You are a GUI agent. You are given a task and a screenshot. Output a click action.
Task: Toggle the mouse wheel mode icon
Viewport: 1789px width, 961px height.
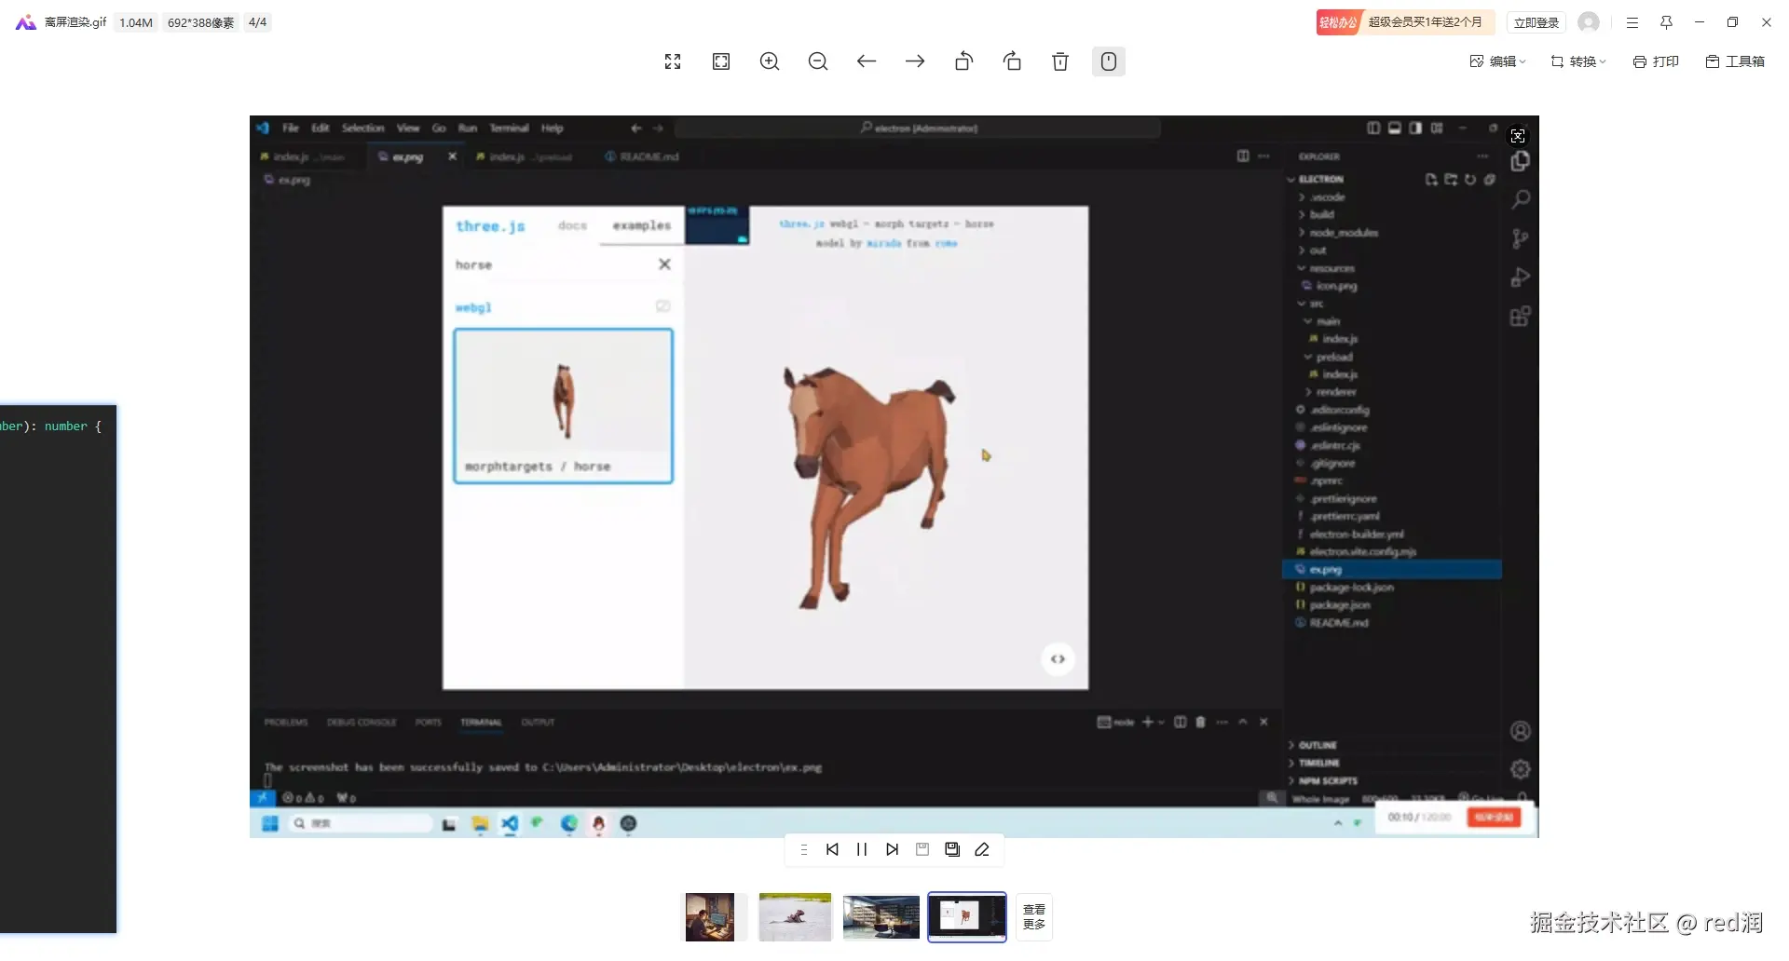pyautogui.click(x=1109, y=61)
